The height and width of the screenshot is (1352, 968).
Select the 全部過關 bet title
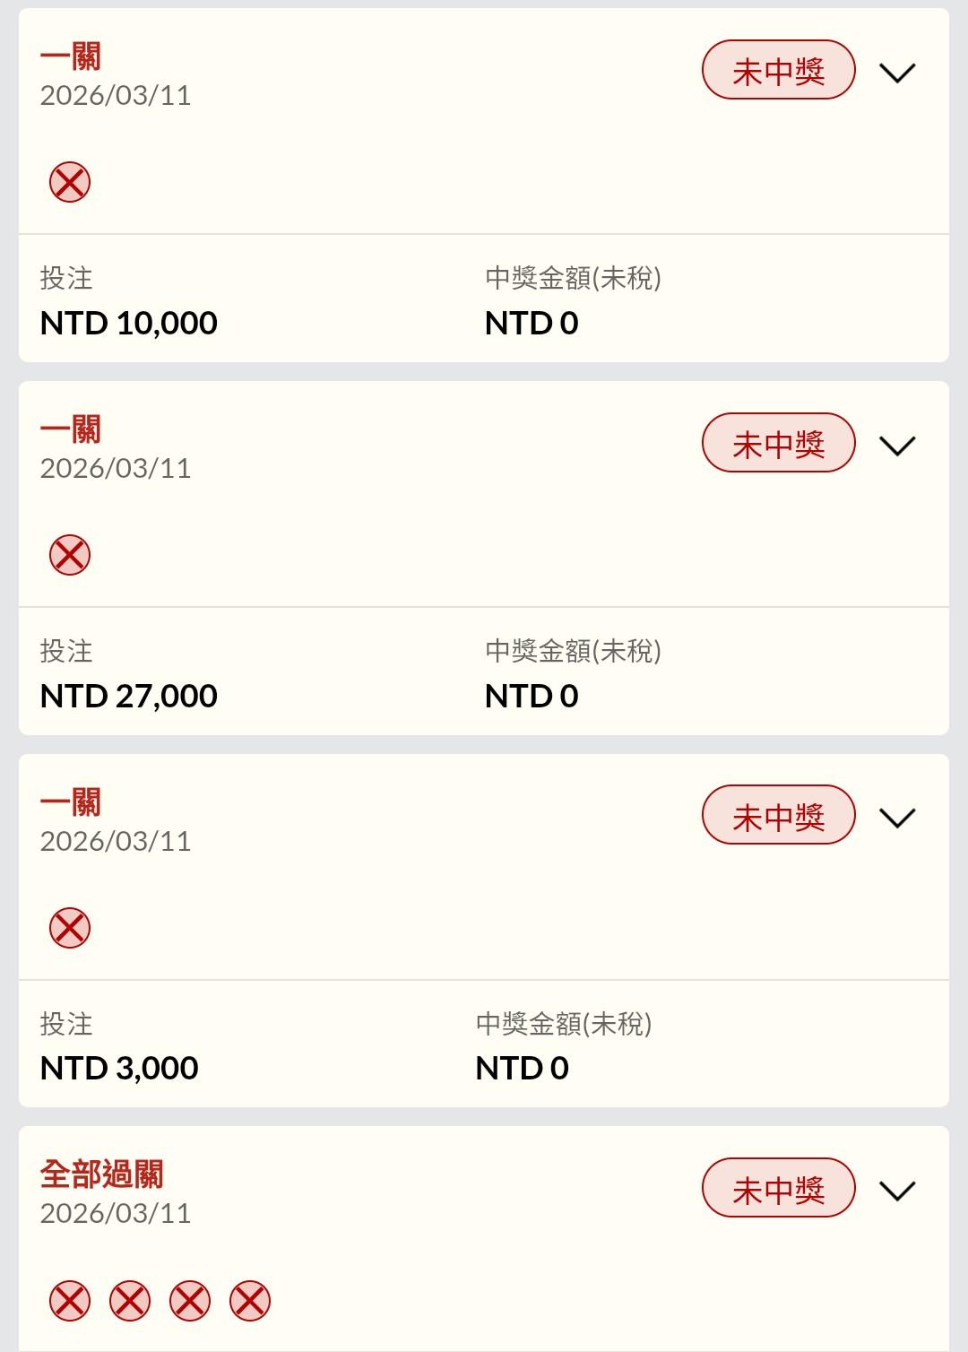click(x=102, y=1174)
